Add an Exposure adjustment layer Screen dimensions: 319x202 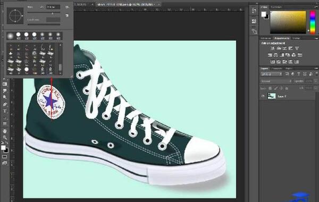pyautogui.click(x=291, y=48)
